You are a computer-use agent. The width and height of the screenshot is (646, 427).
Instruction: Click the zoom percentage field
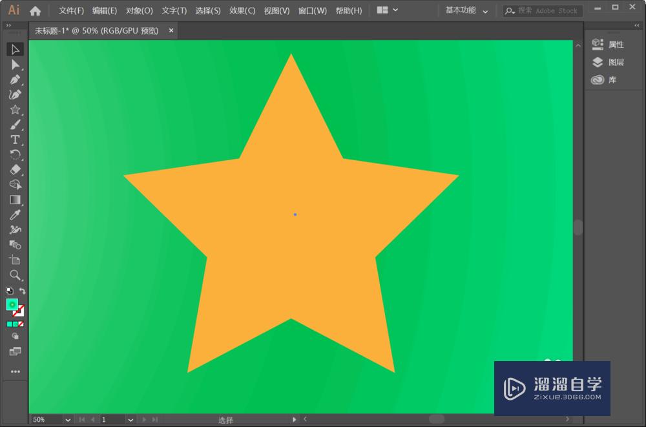tap(47, 420)
